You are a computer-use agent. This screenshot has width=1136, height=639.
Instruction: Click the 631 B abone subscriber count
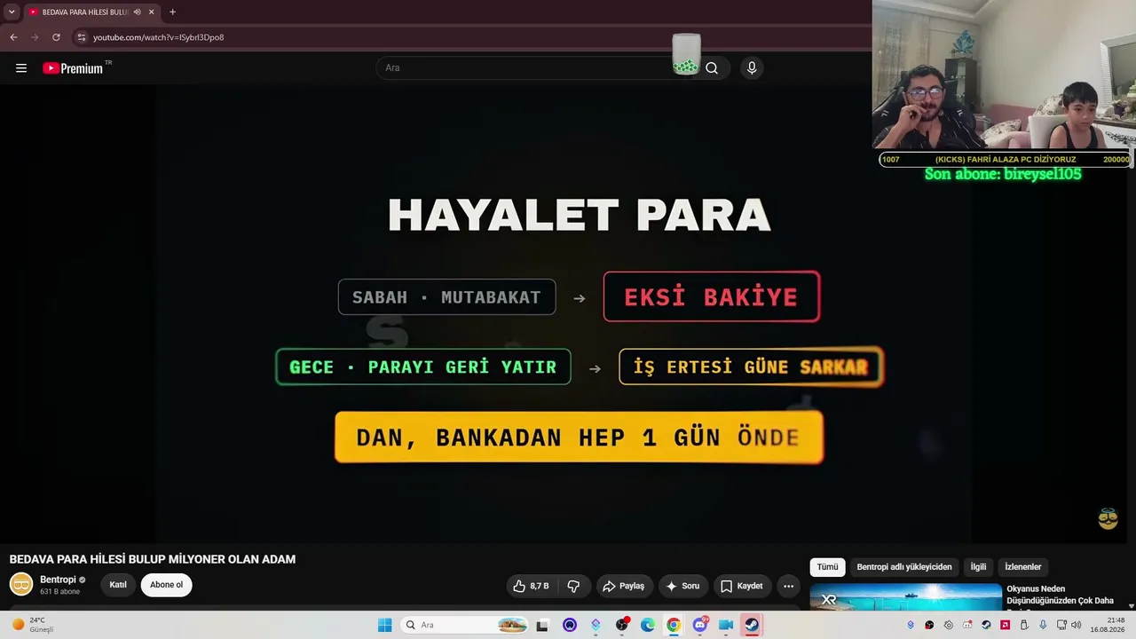tap(59, 591)
